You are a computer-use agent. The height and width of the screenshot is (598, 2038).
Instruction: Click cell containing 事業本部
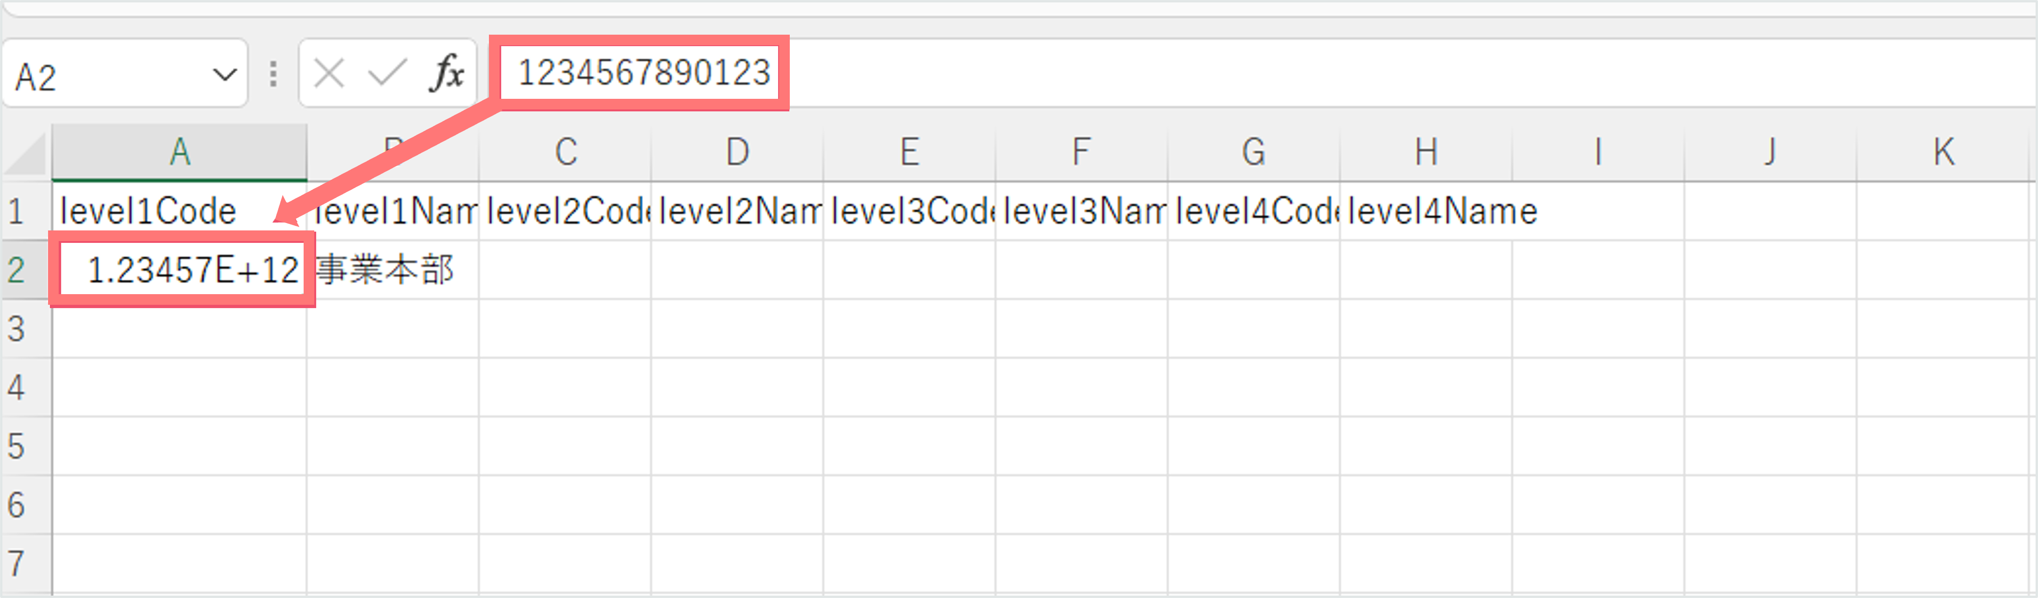pyautogui.click(x=392, y=270)
